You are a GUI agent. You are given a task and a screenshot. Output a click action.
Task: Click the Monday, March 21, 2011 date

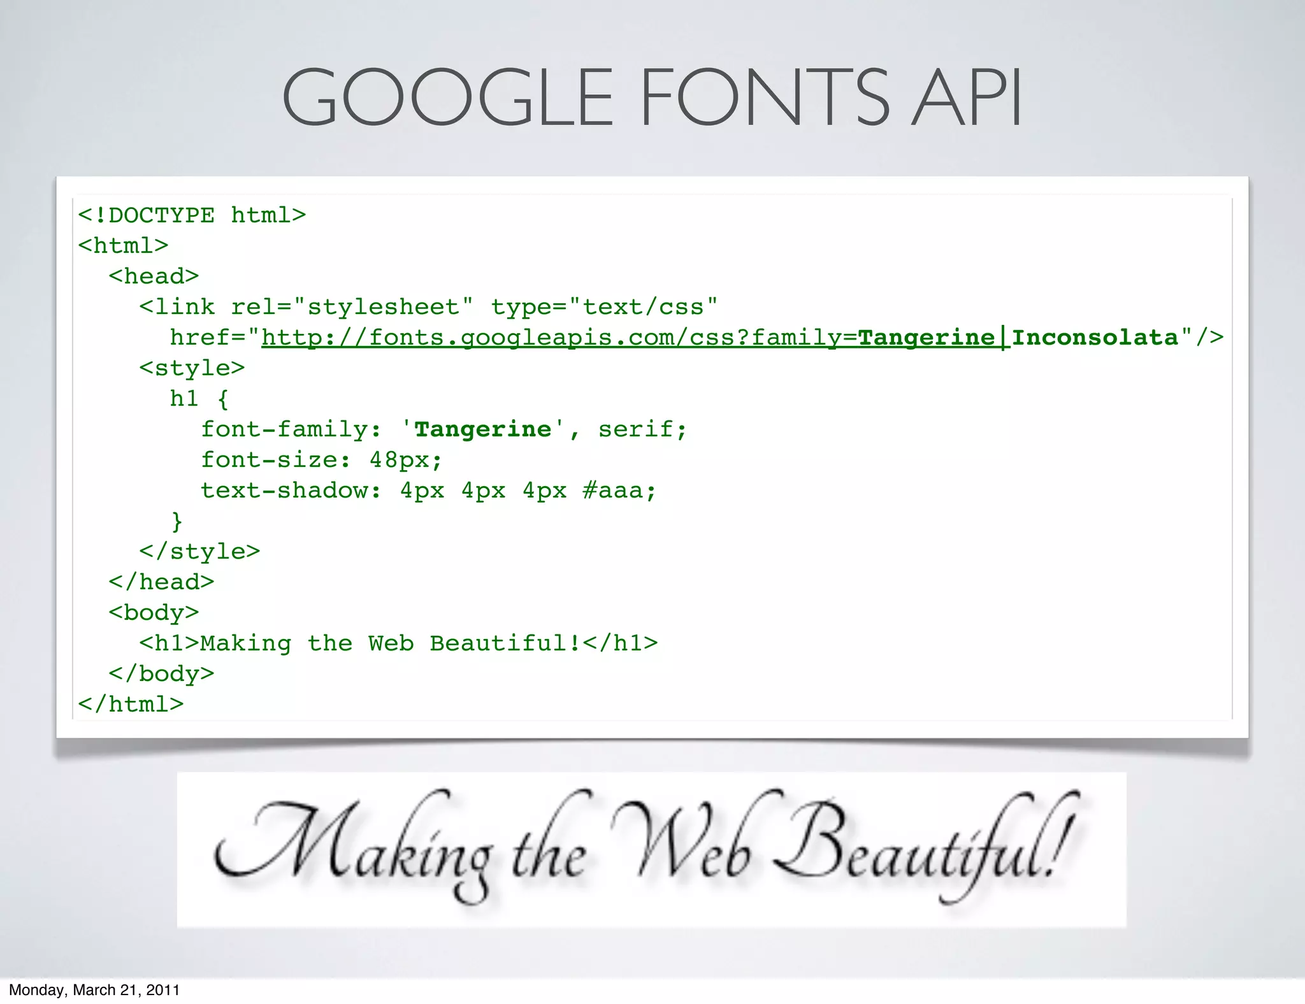94,990
